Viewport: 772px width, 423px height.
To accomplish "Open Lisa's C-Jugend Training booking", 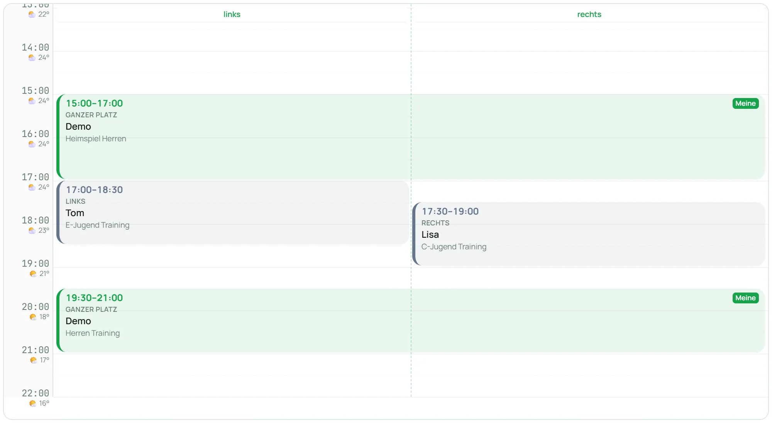I will (589, 234).
